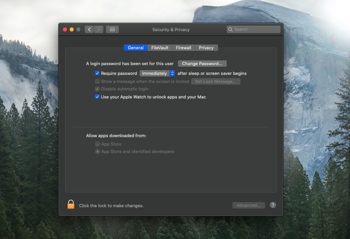Click the Advanced button

[x=249, y=205]
